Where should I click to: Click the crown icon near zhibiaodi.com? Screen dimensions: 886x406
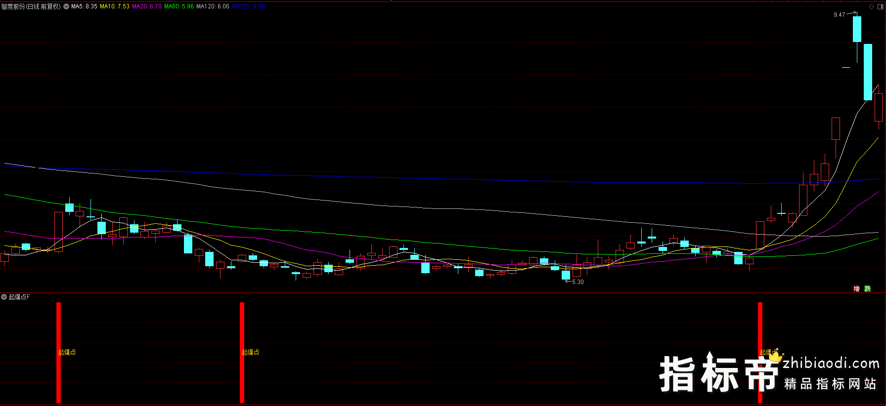(775, 355)
